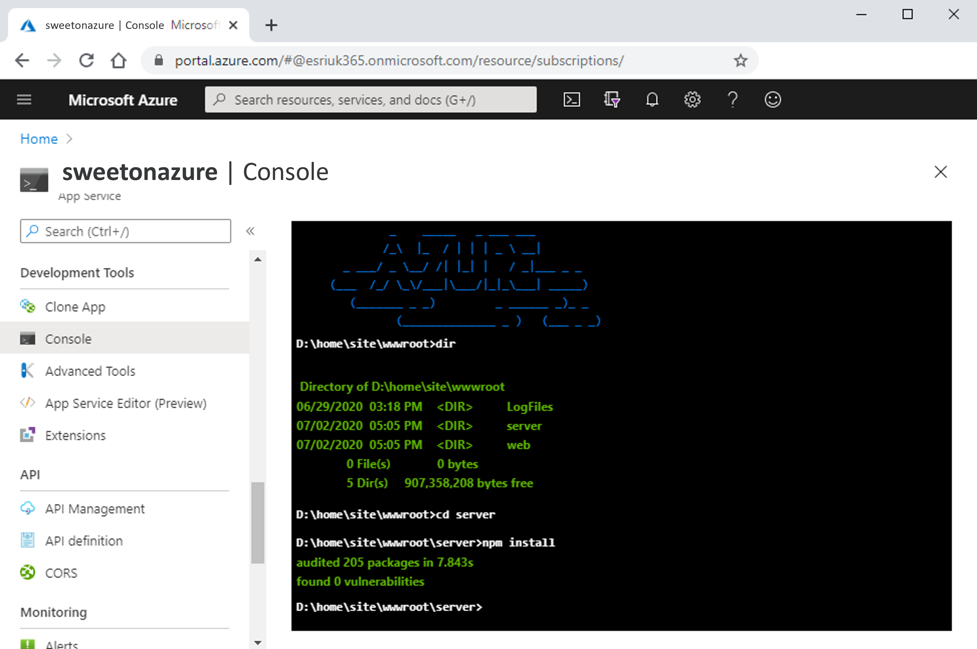977x649 pixels.
Task: Click the sidebar scrollbar thumb
Action: (258, 523)
